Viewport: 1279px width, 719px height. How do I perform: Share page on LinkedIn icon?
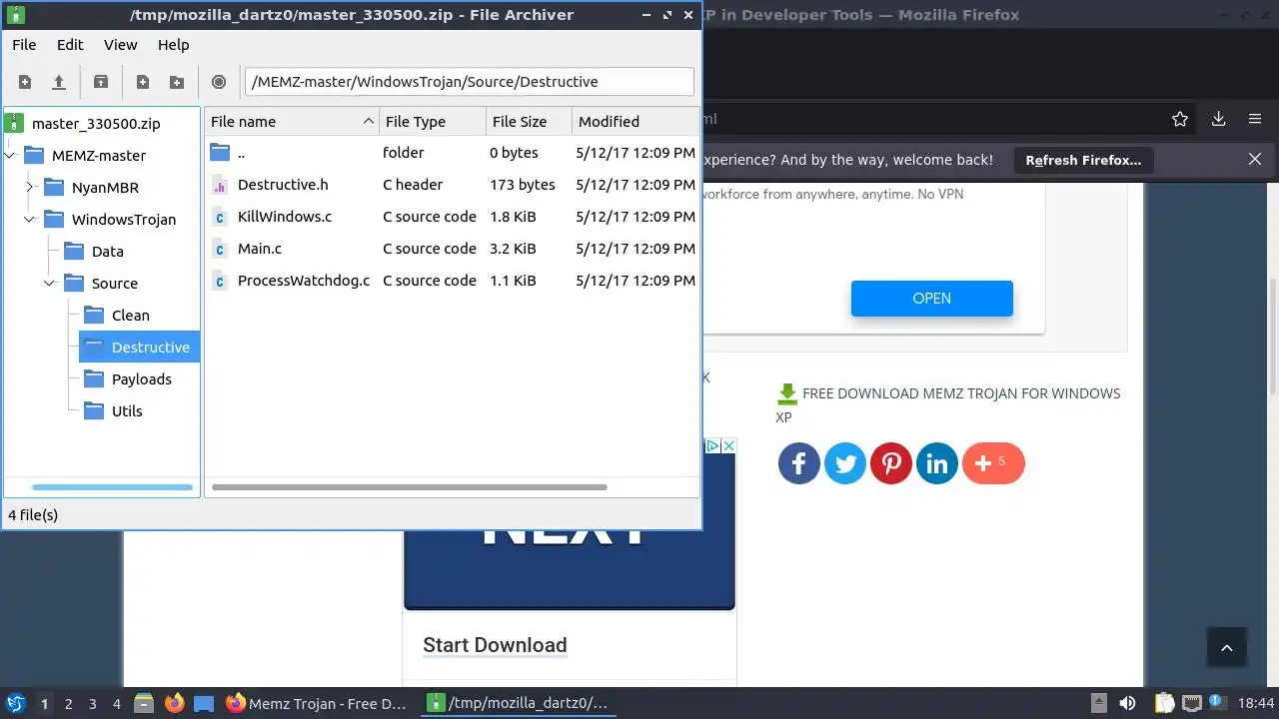pyautogui.click(x=937, y=463)
